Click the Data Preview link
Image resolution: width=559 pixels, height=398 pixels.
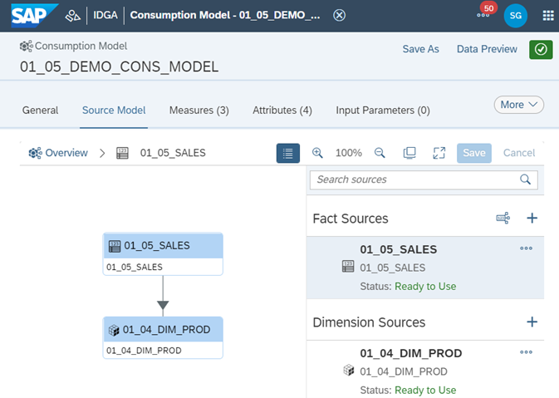487,49
